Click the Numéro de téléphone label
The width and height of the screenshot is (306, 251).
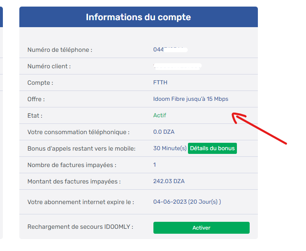[60, 50]
